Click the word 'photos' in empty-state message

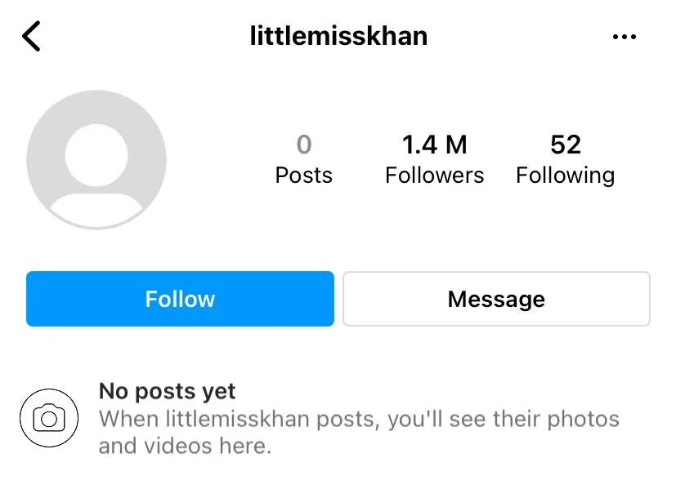click(583, 420)
